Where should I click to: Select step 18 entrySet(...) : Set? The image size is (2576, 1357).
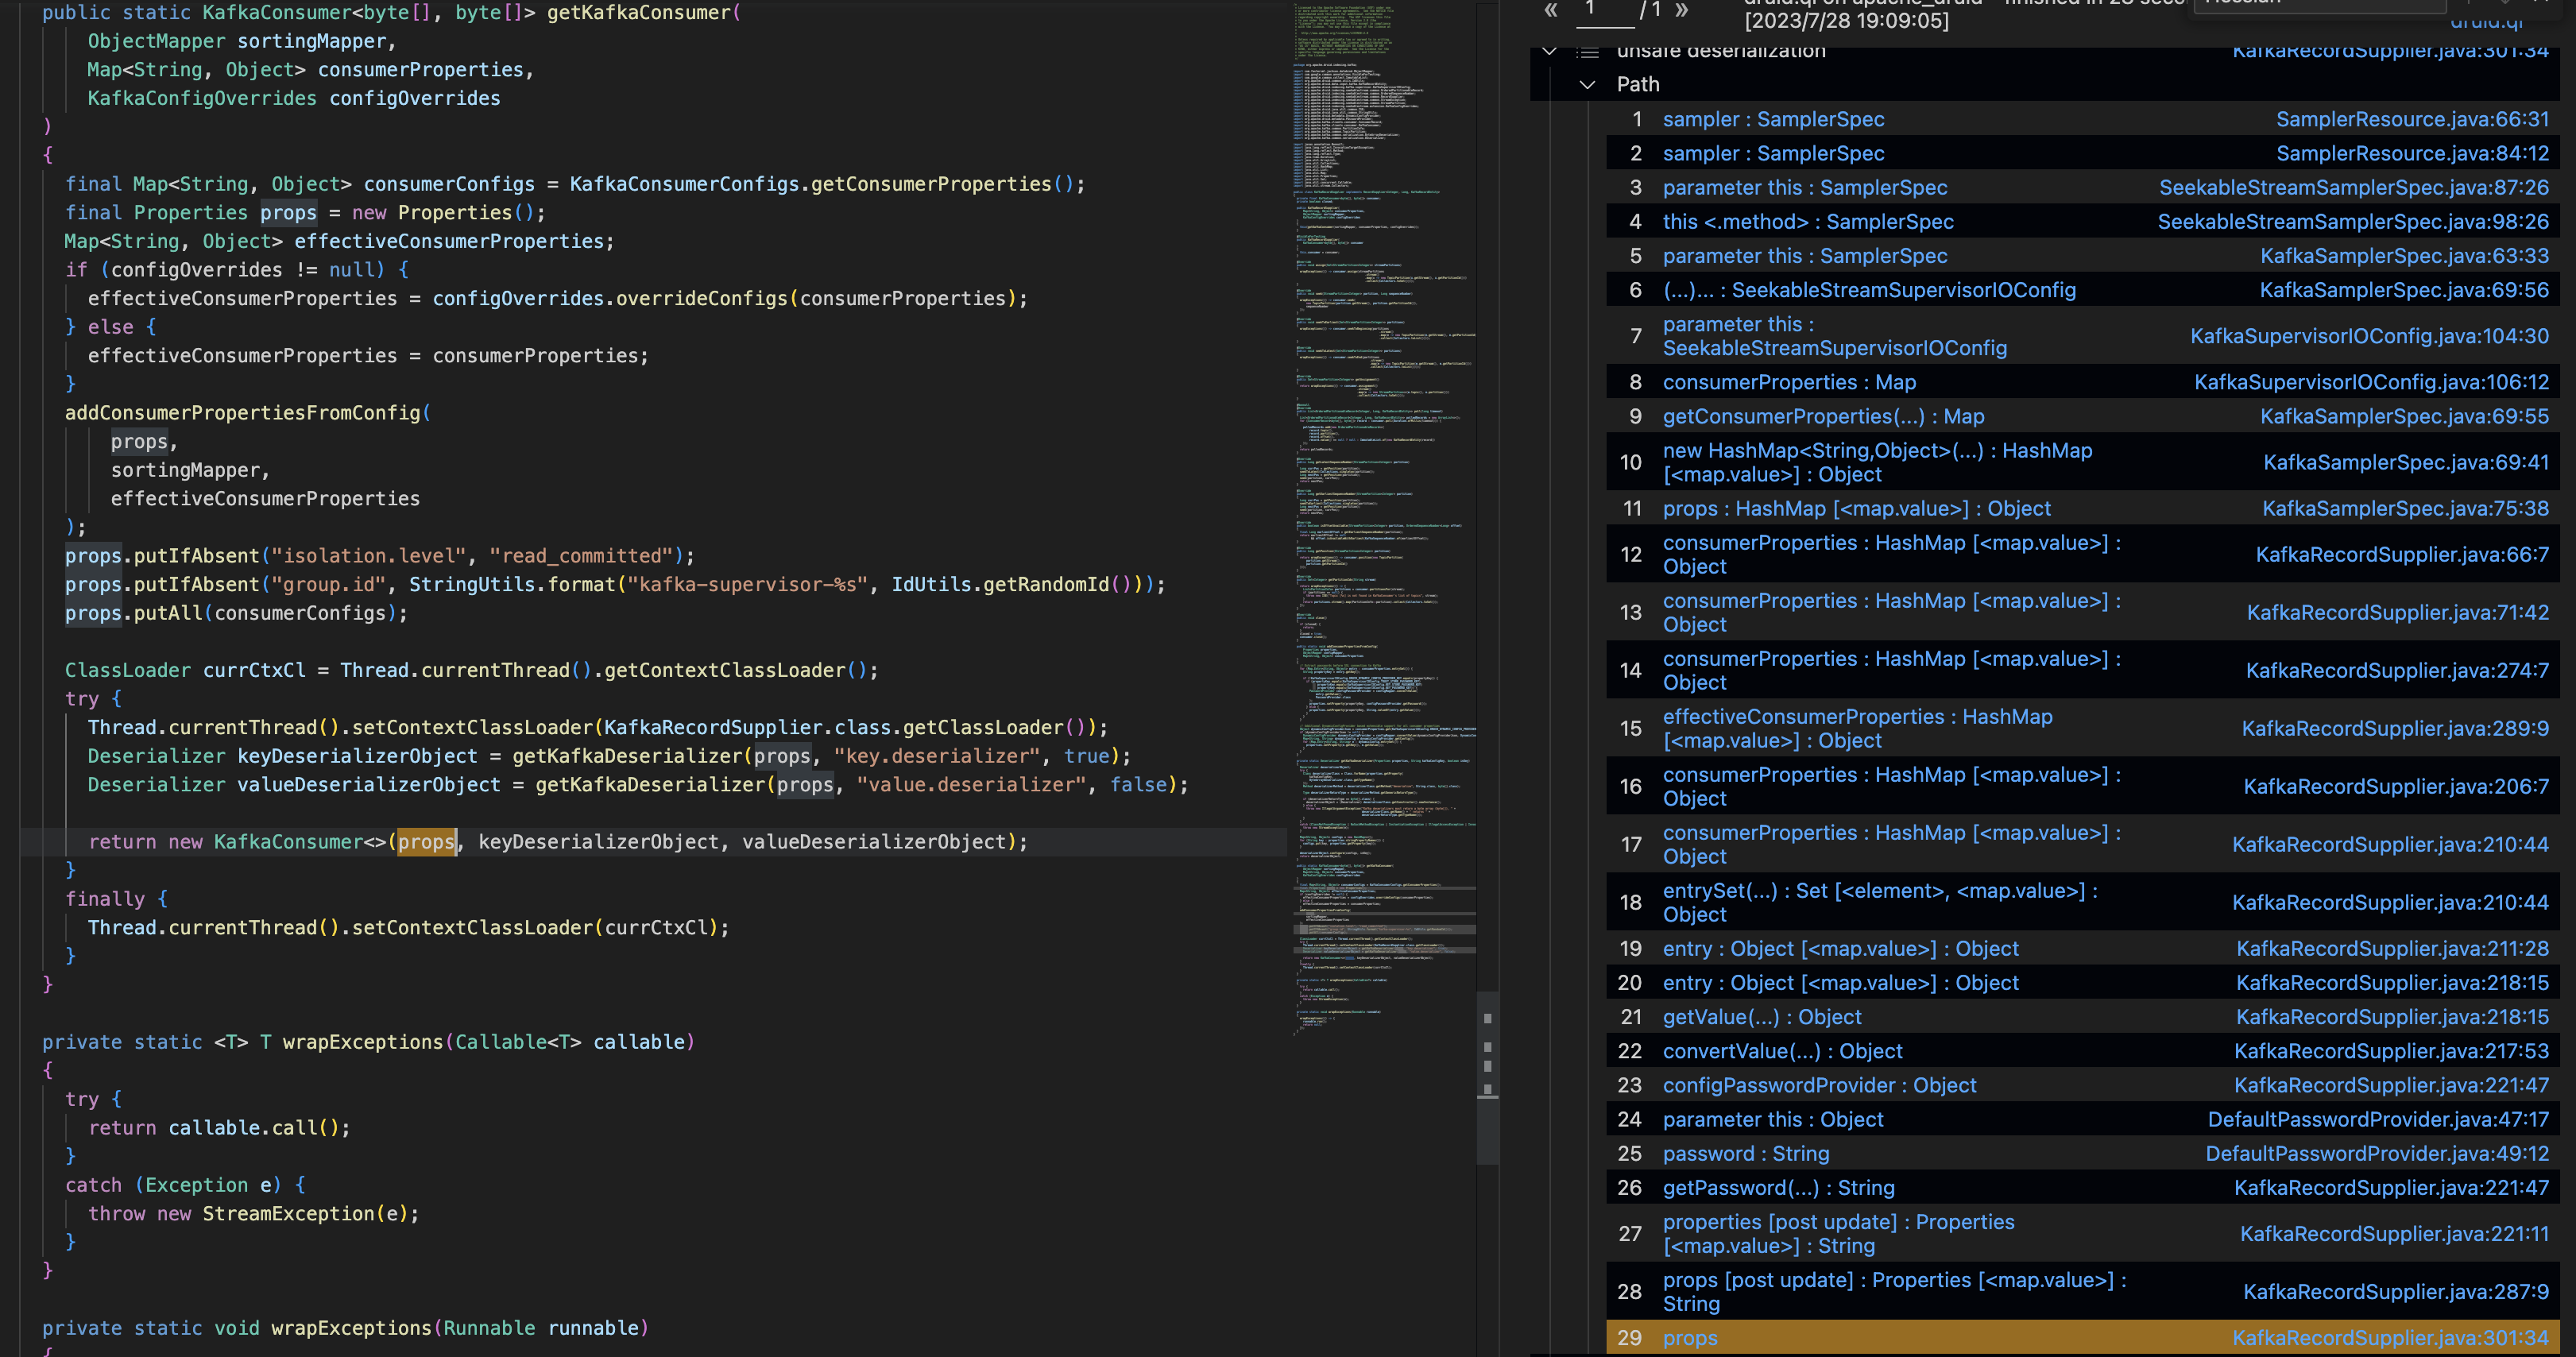pyautogui.click(x=1880, y=902)
